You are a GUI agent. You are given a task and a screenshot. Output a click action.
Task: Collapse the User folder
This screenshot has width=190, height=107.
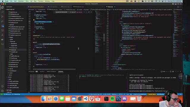[12, 54]
